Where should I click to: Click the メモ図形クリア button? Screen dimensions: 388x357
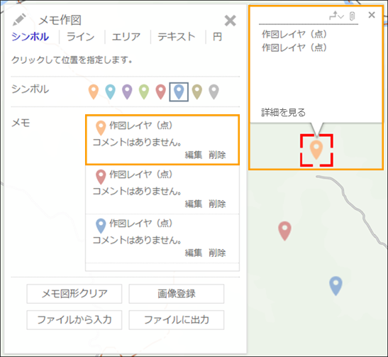[74, 294]
